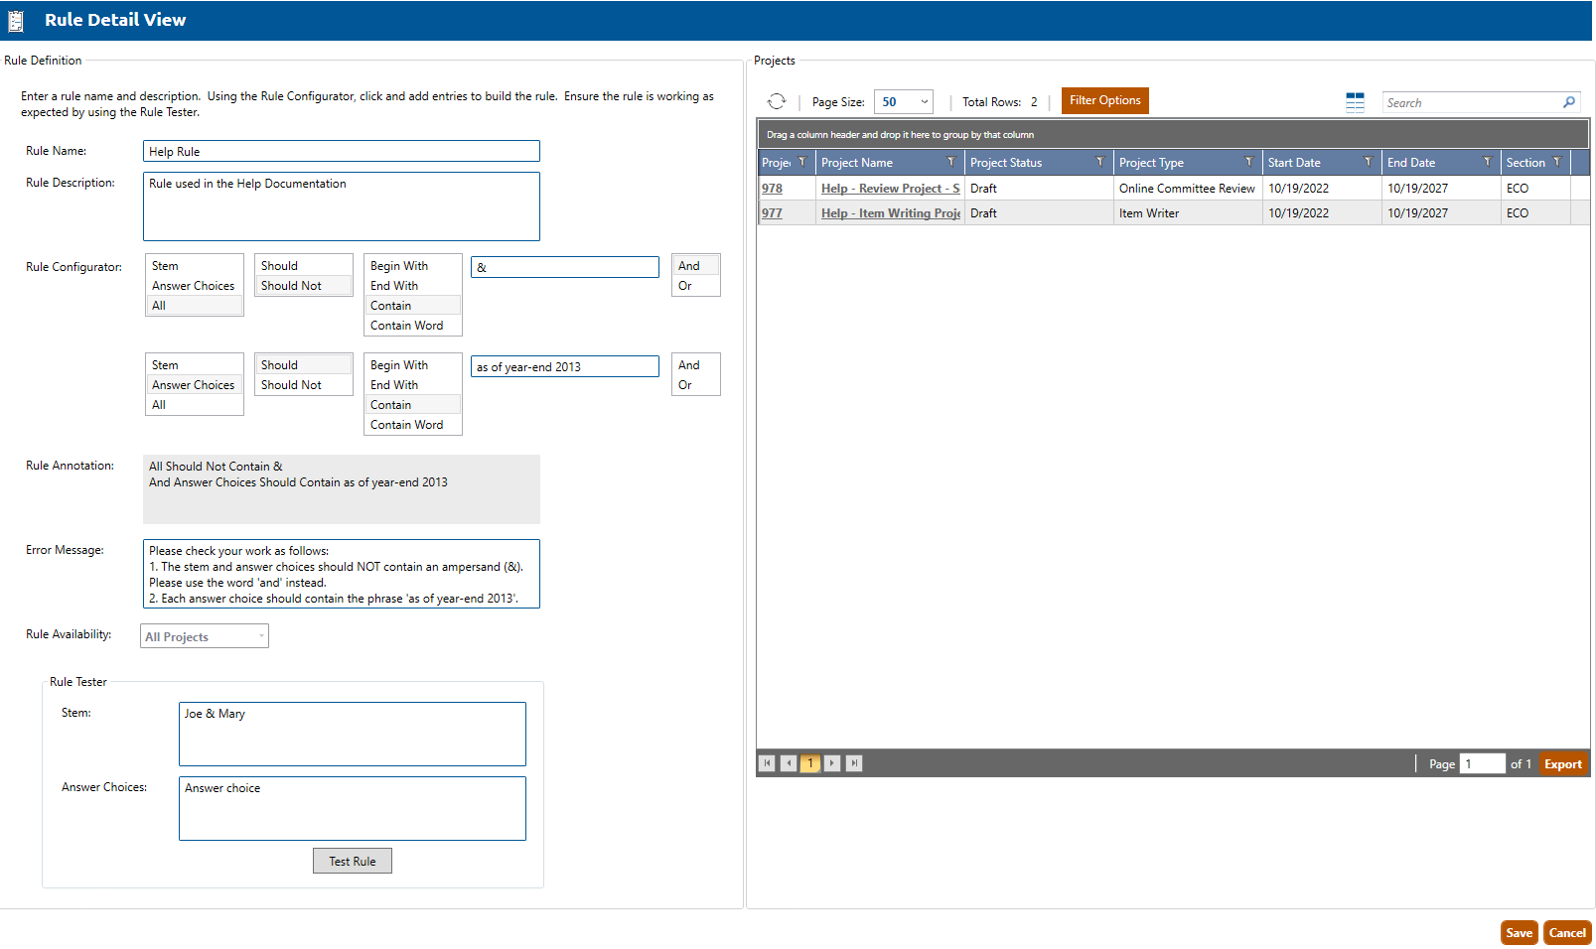Click the search magnifier icon
This screenshot has width=1596, height=949.
(x=1569, y=102)
